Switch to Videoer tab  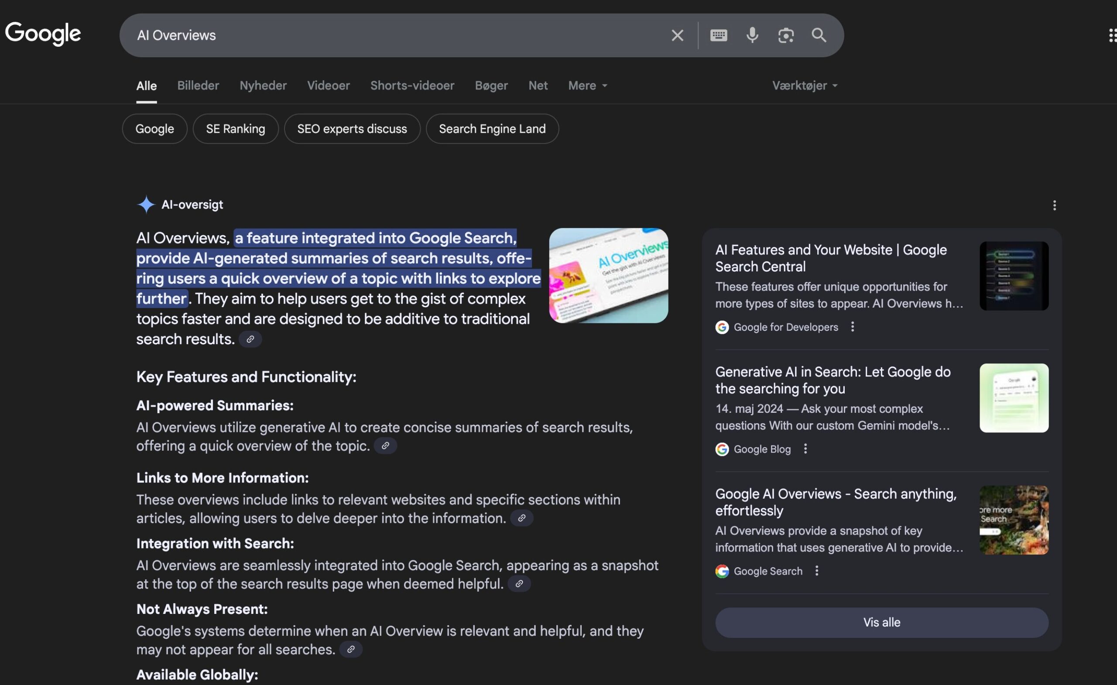pyautogui.click(x=328, y=86)
